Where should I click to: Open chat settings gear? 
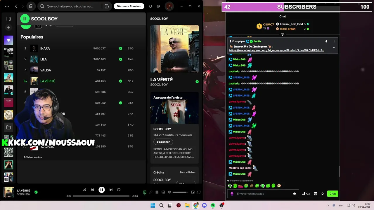point(323,194)
